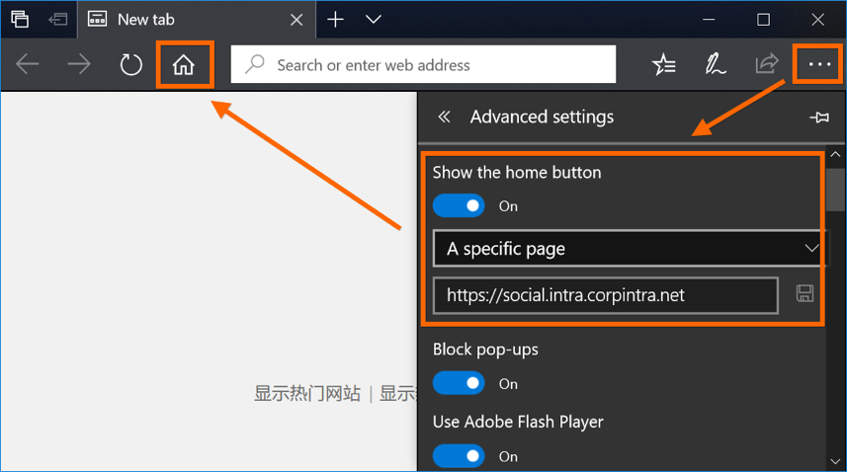The height and width of the screenshot is (472, 847).
Task: Click the search or enter web address box
Action: pos(423,65)
